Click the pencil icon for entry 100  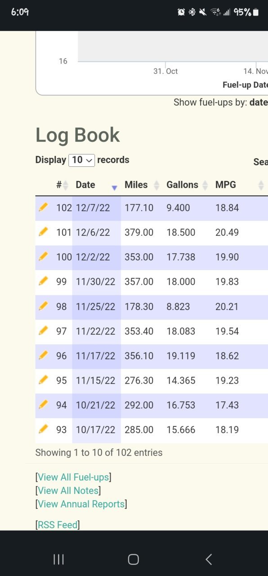click(x=43, y=256)
